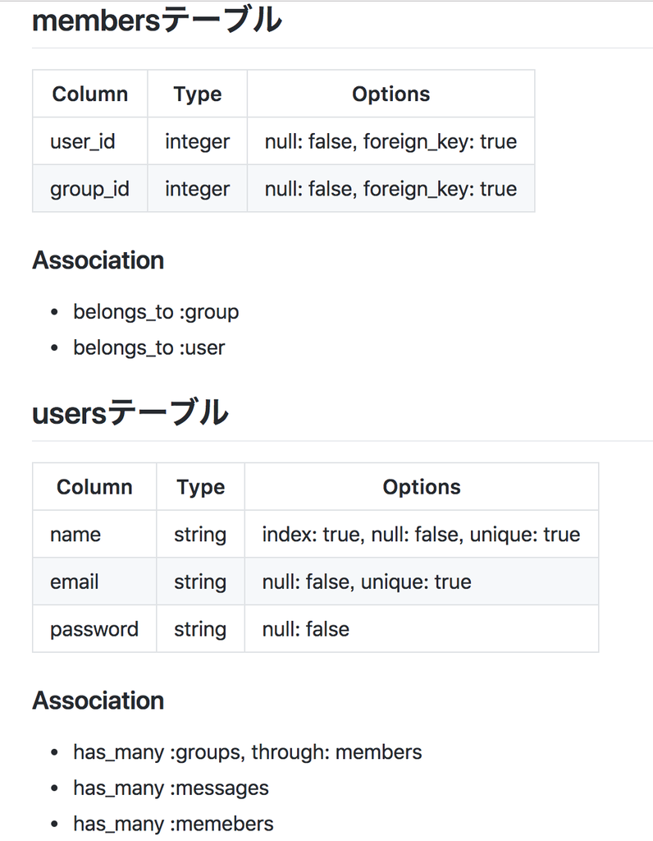The width and height of the screenshot is (653, 841).
Task: Click the Options header in members table
Action: click(391, 94)
